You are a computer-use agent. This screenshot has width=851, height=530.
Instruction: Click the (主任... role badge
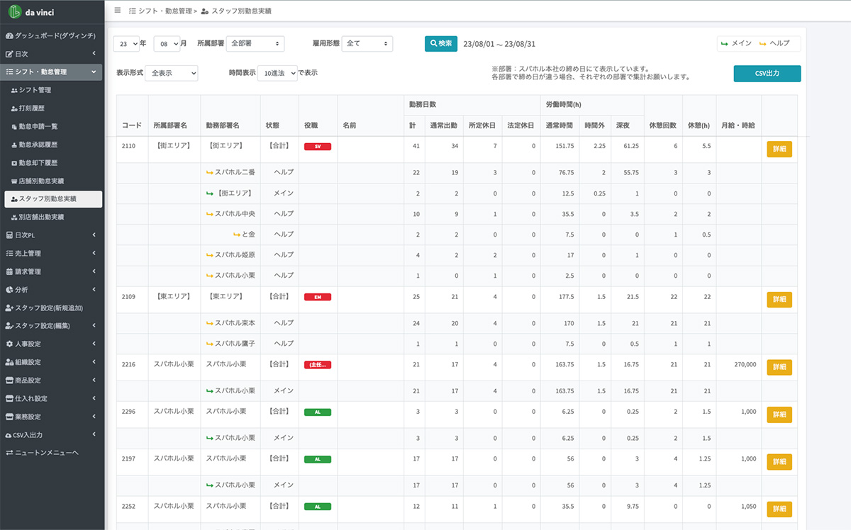click(318, 364)
